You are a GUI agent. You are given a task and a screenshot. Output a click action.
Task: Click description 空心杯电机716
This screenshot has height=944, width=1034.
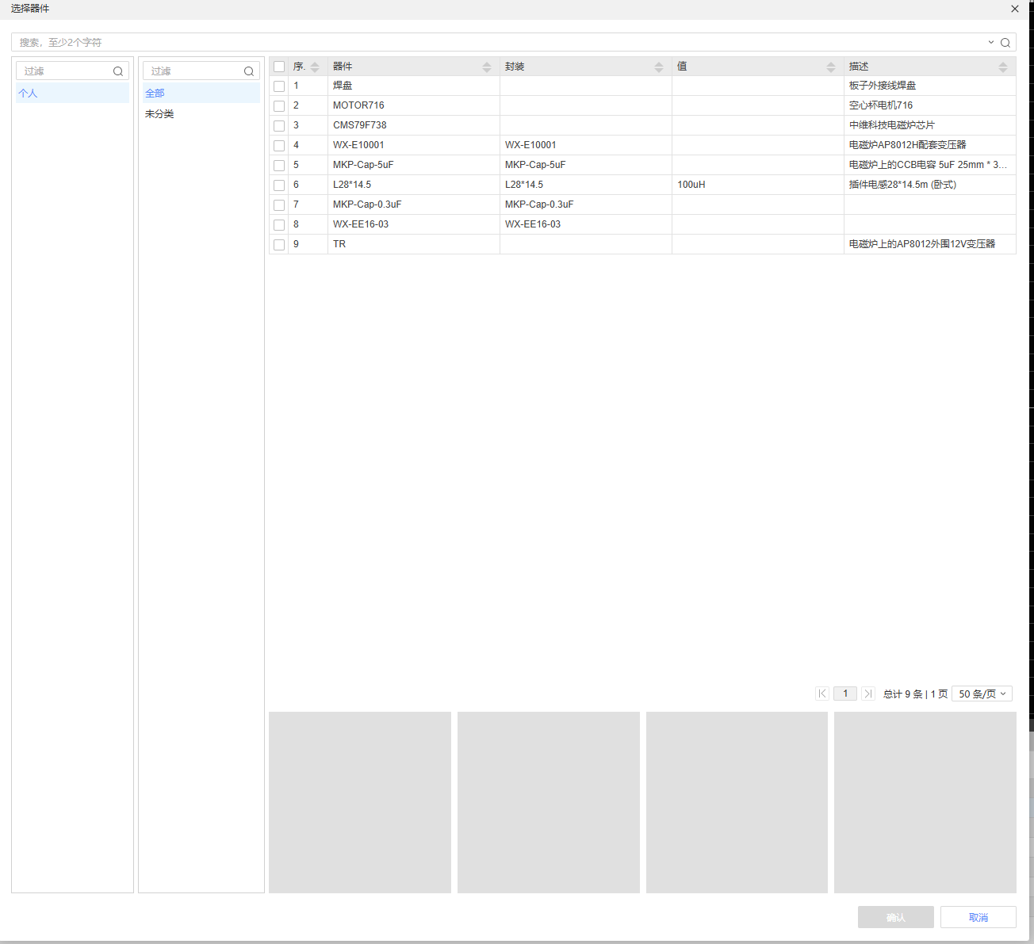(881, 105)
